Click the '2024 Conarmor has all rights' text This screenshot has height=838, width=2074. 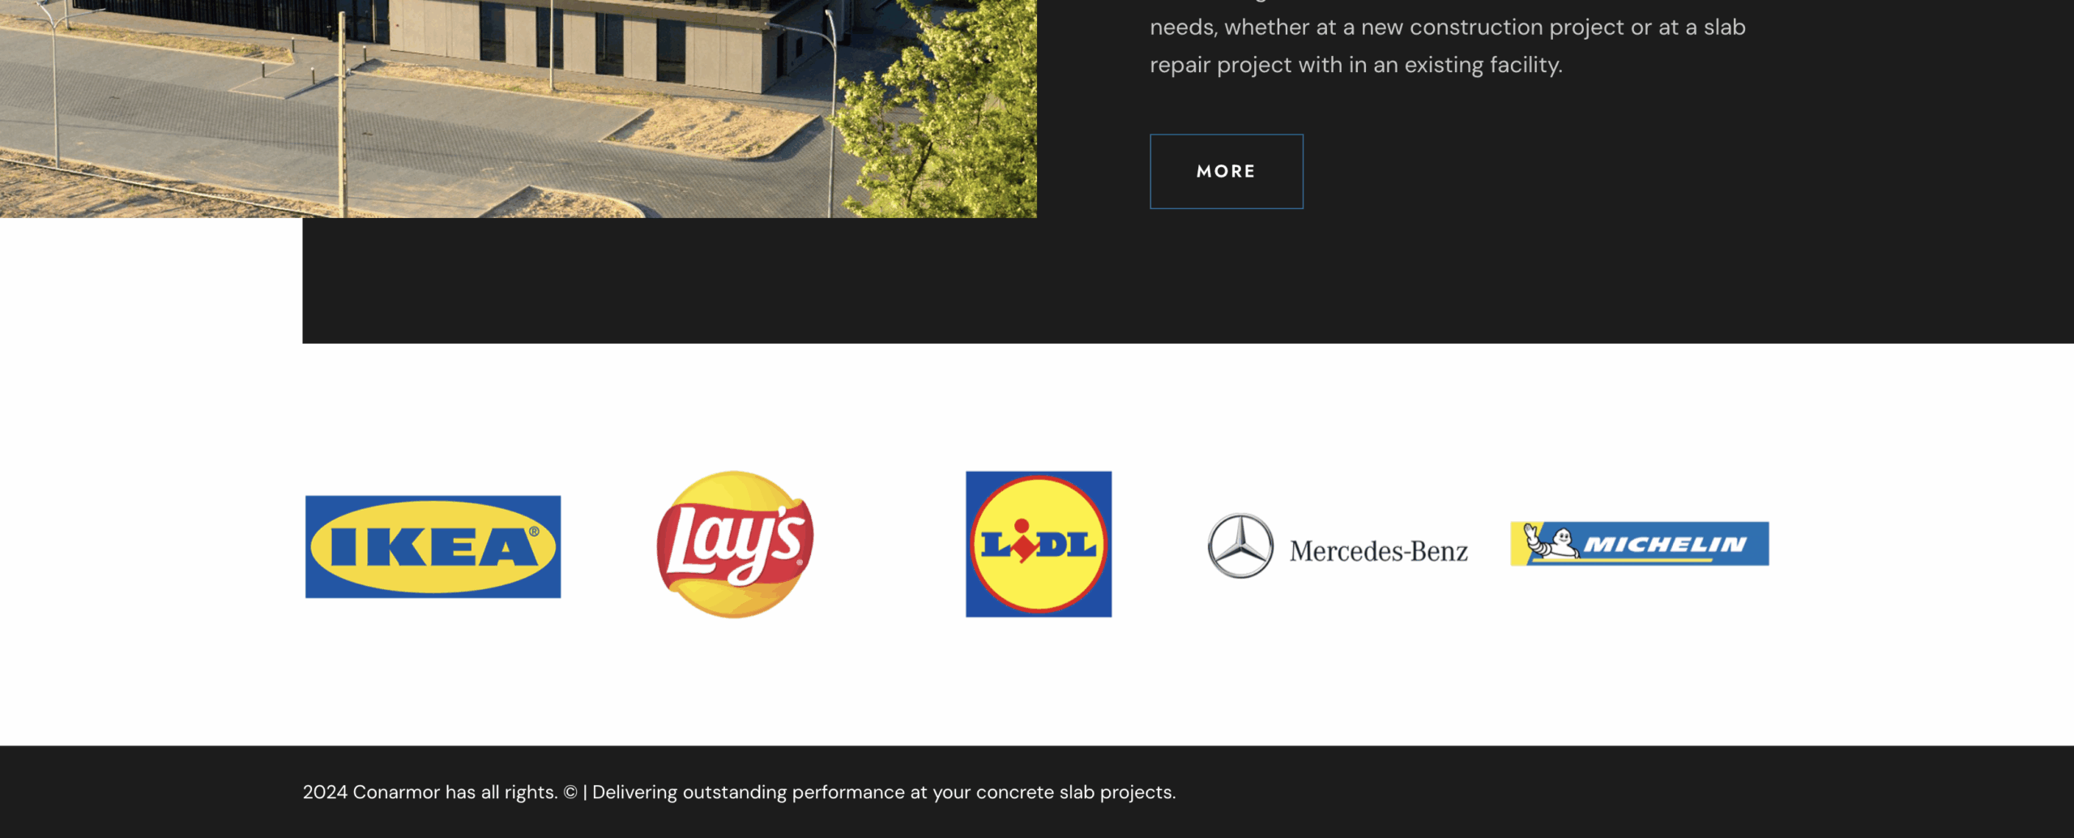pos(429,792)
